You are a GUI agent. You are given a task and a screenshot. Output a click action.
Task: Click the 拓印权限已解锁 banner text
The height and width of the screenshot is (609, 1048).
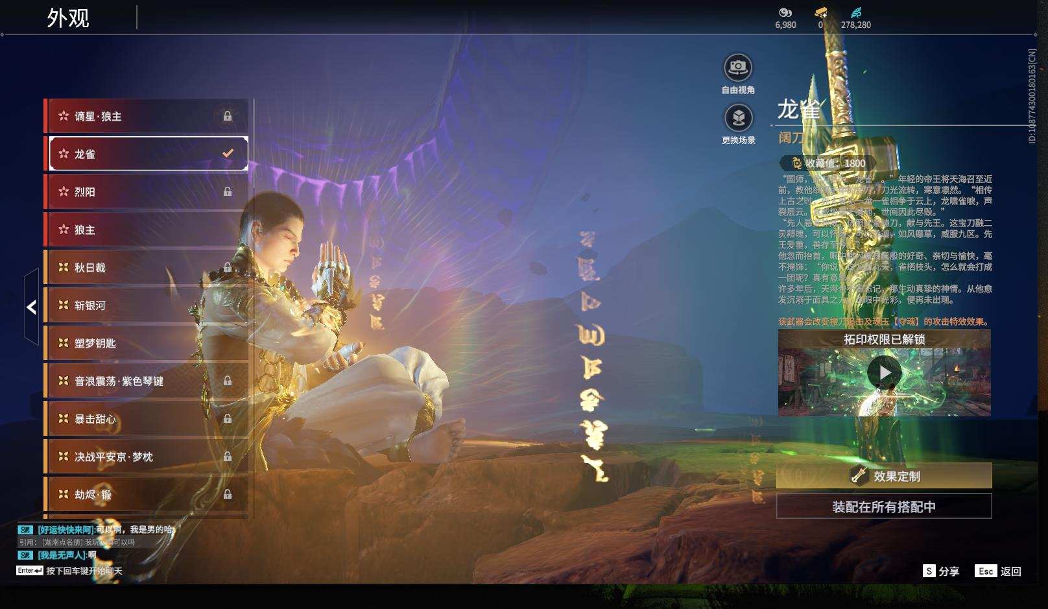coord(884,339)
